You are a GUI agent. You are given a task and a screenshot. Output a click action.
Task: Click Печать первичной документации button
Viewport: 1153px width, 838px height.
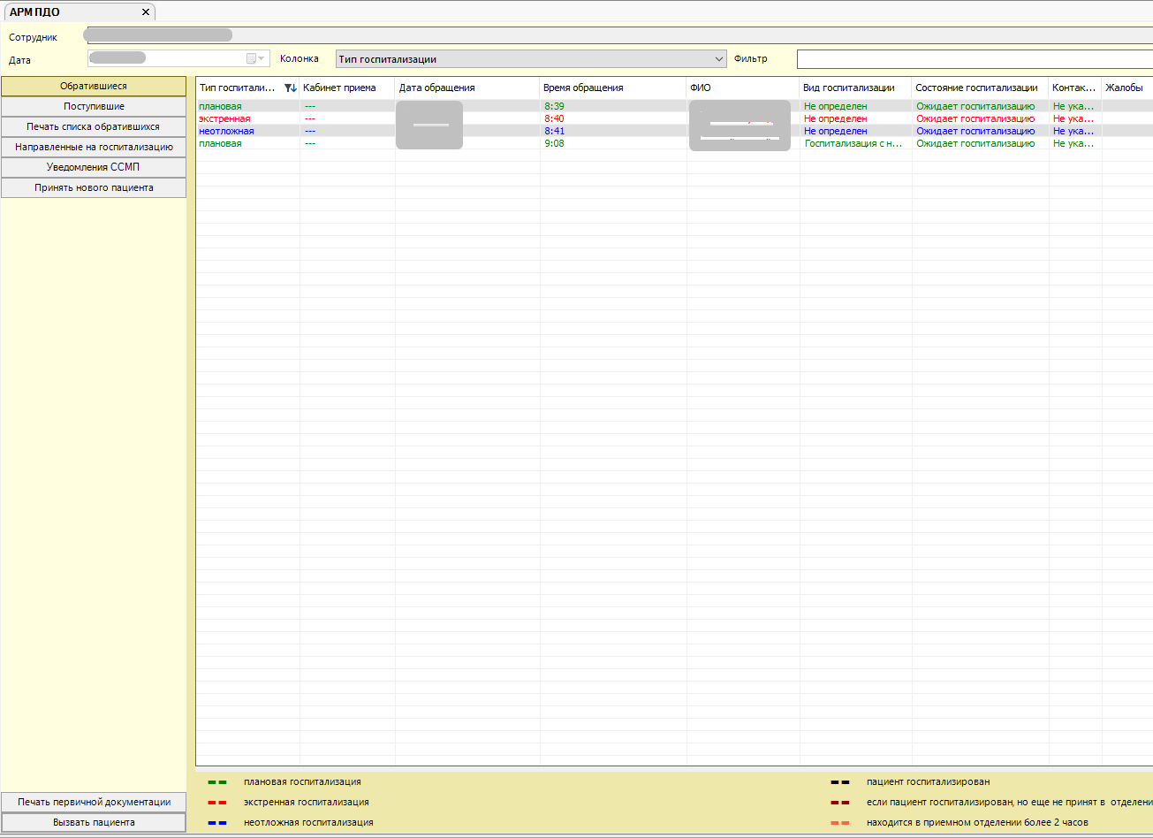[x=94, y=802]
